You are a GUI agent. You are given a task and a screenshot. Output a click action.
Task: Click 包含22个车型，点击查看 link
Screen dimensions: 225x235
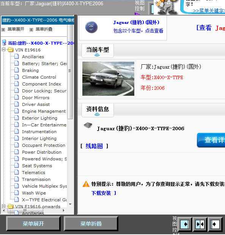138,31
